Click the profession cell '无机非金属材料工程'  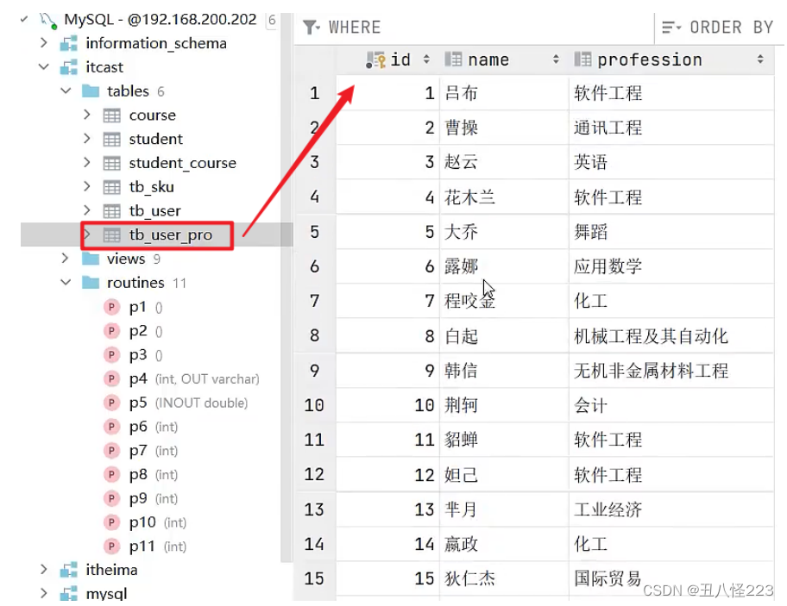pos(671,371)
